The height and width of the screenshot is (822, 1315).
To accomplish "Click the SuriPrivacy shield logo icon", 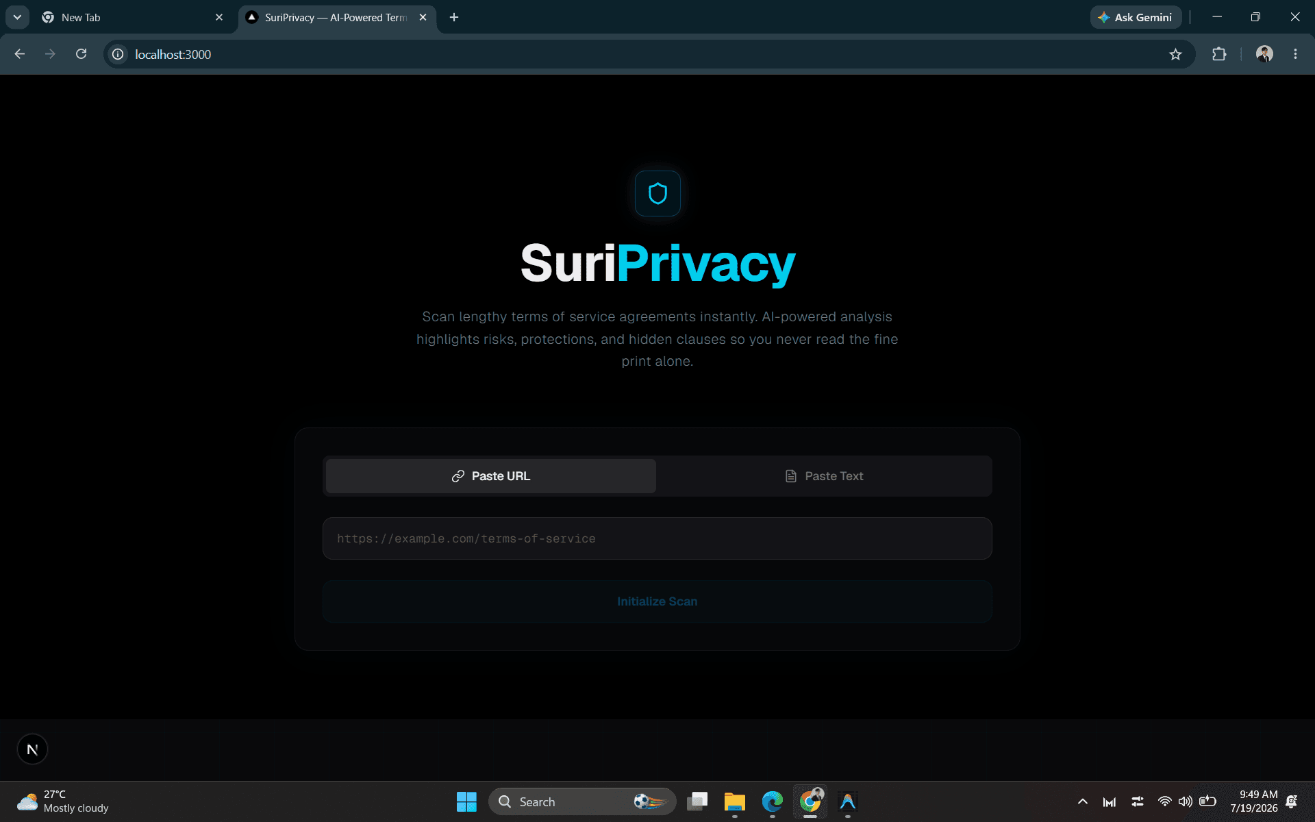I will coord(657,194).
